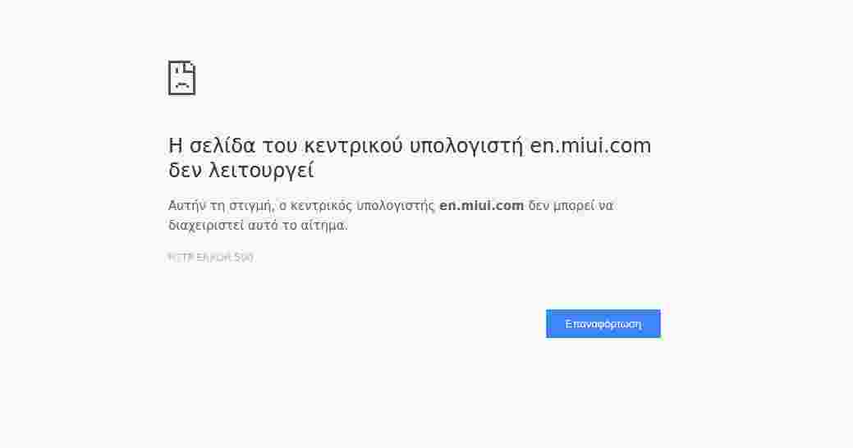Click the word κεντρικού in the heading

(x=354, y=146)
